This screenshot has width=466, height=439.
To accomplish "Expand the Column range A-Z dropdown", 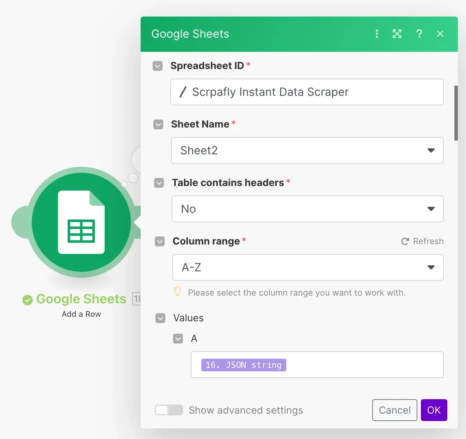I will 431,267.
